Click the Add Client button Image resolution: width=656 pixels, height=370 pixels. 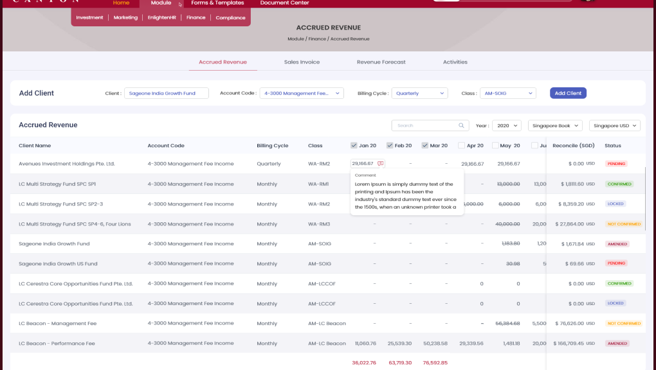(x=568, y=93)
